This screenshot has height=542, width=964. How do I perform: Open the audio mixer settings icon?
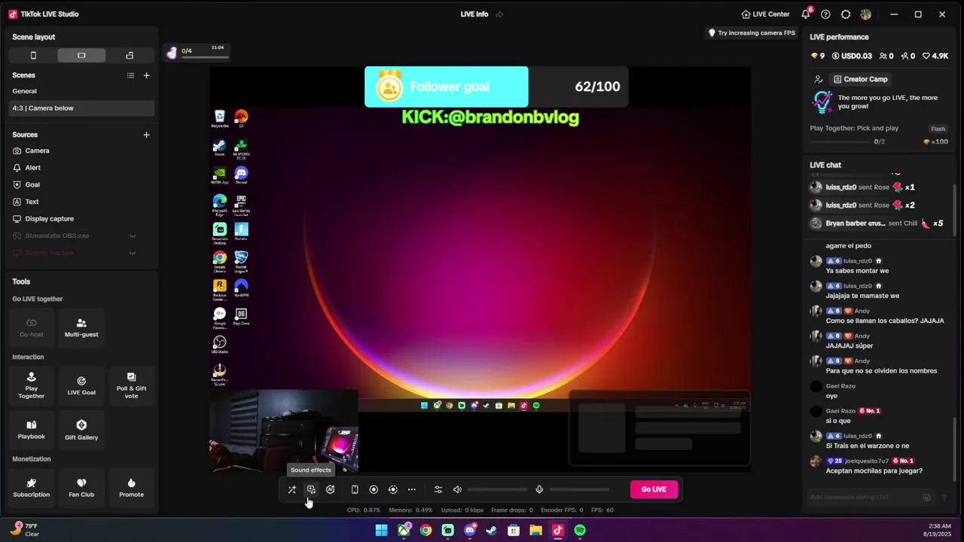438,489
